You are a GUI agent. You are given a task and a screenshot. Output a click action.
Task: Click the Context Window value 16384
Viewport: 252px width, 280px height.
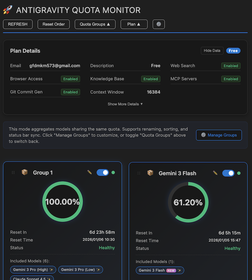154,92
